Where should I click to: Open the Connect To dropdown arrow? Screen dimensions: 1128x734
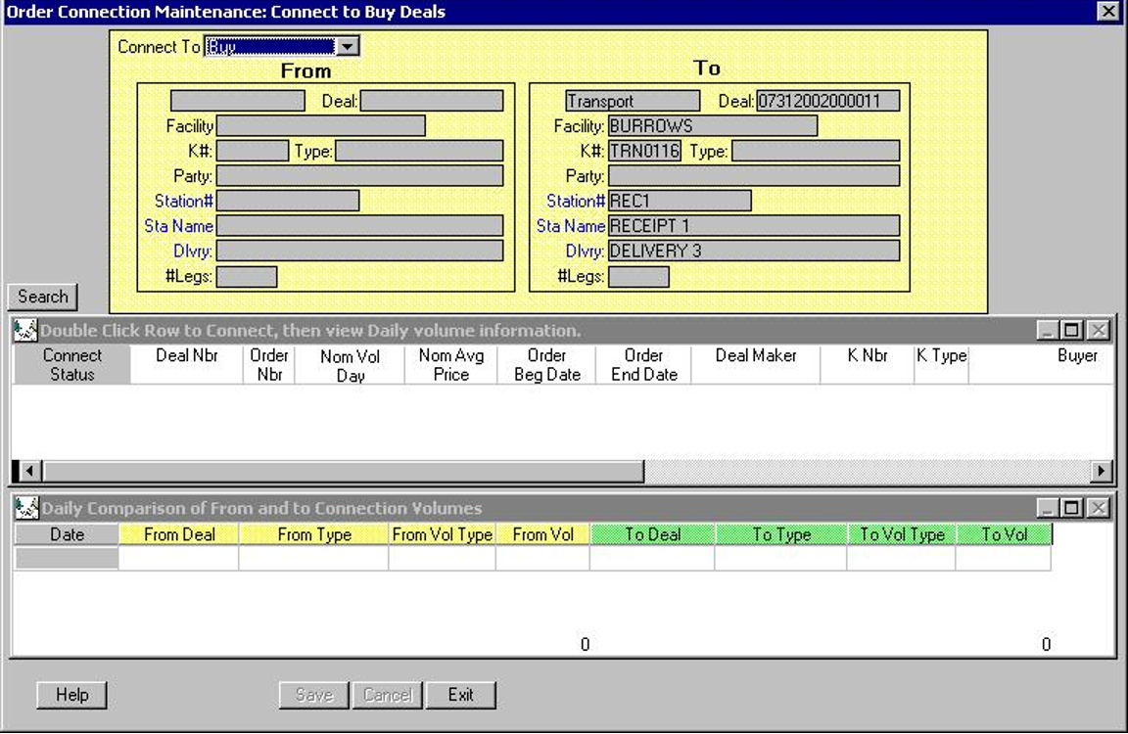pyautogui.click(x=348, y=47)
